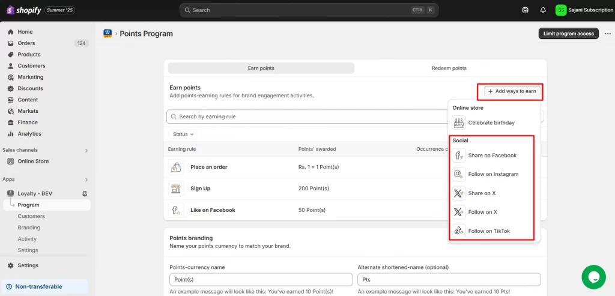Switch to the Redeem points tab
This screenshot has height=296, width=615.
pyautogui.click(x=449, y=68)
